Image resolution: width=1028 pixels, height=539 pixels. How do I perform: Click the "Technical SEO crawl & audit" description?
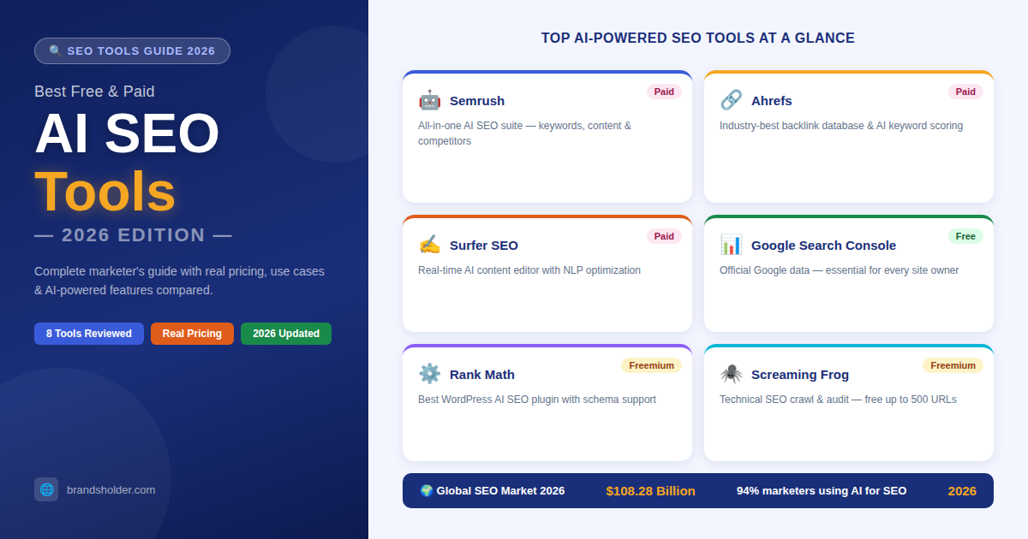[x=838, y=400]
